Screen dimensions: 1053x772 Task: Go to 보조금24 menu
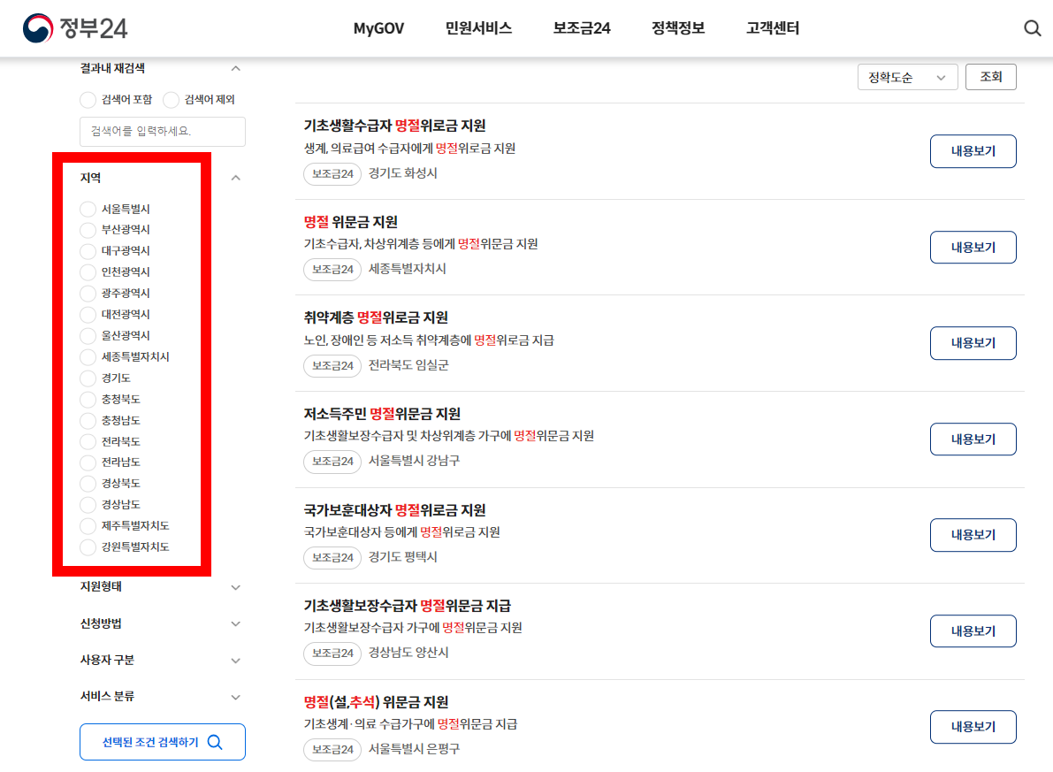pyautogui.click(x=582, y=28)
